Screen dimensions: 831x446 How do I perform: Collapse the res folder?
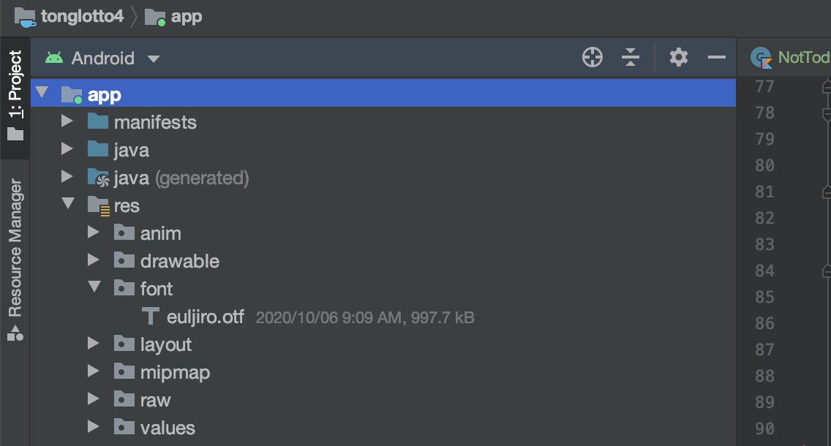click(68, 205)
